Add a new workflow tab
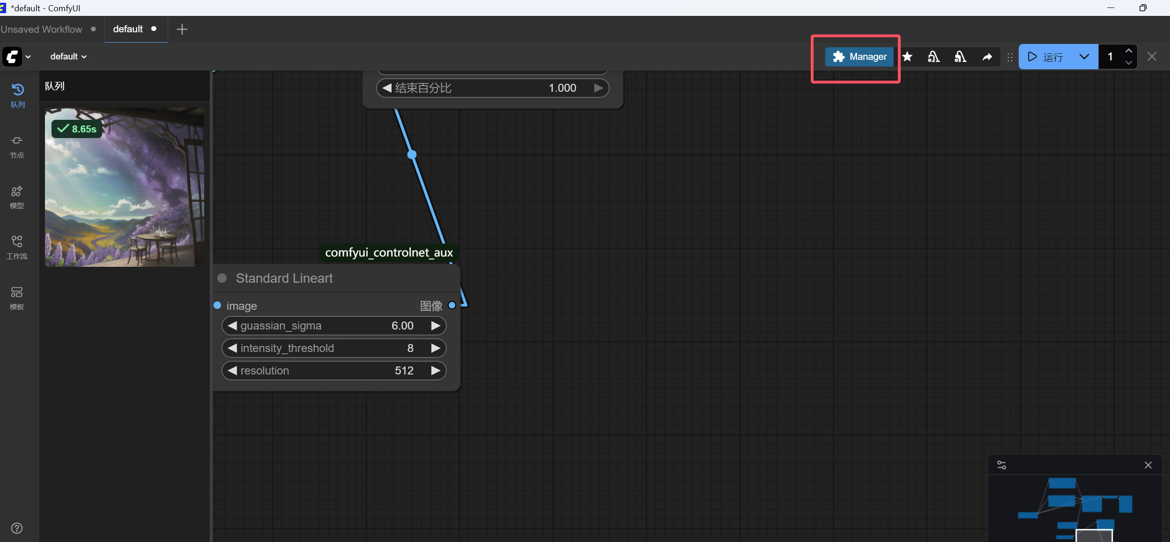1170x542 pixels. tap(182, 29)
